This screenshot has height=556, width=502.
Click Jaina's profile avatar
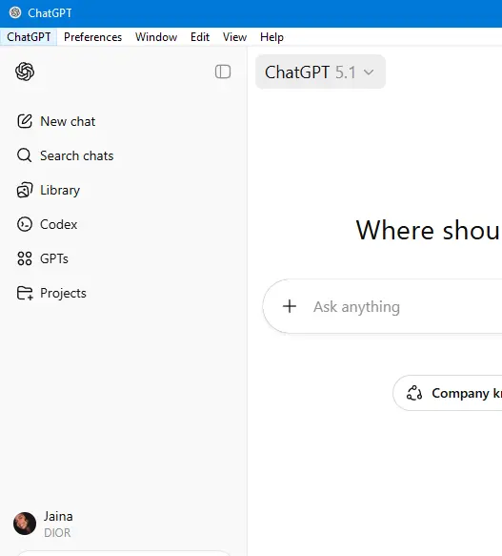point(25,524)
